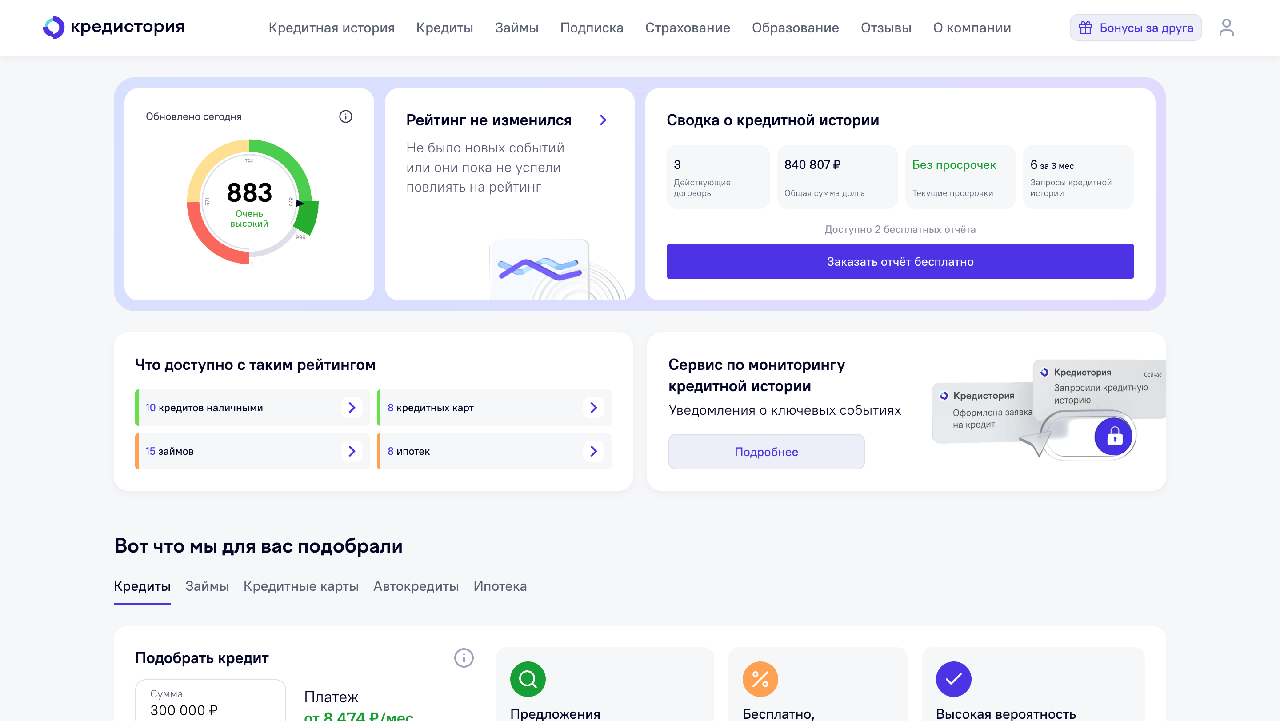This screenshot has height=721, width=1280.
Task: Select the Кредиты offers tab
Action: (x=142, y=586)
